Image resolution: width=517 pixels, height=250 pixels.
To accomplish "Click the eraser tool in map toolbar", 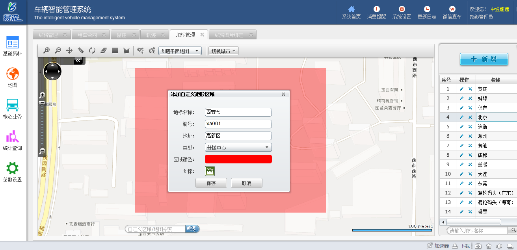I will (104, 51).
